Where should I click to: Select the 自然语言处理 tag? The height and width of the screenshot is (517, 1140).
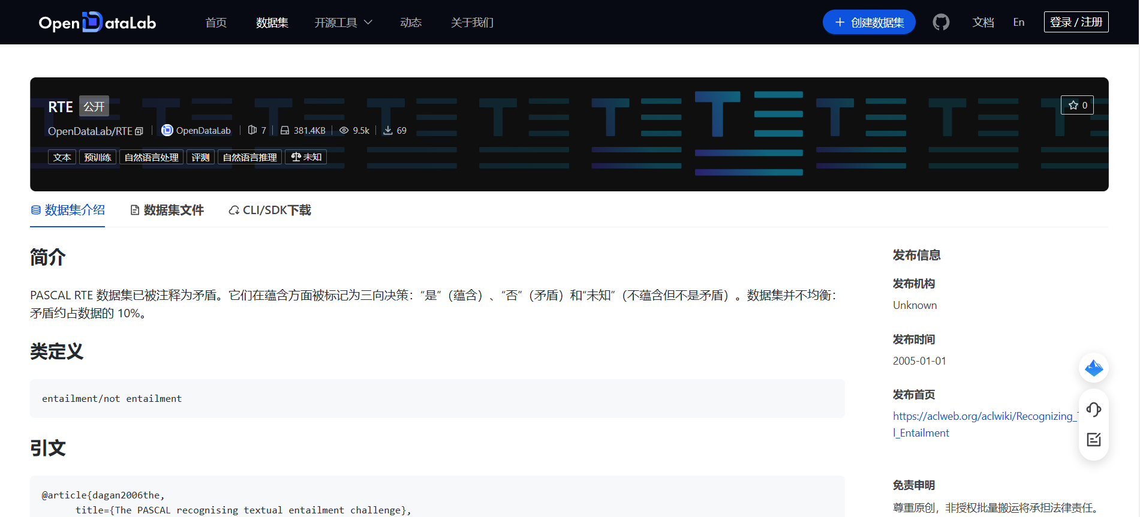coord(152,157)
